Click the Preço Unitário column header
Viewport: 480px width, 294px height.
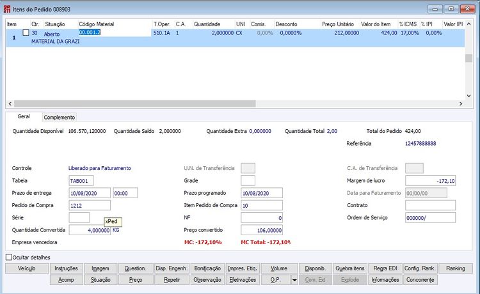coord(338,24)
